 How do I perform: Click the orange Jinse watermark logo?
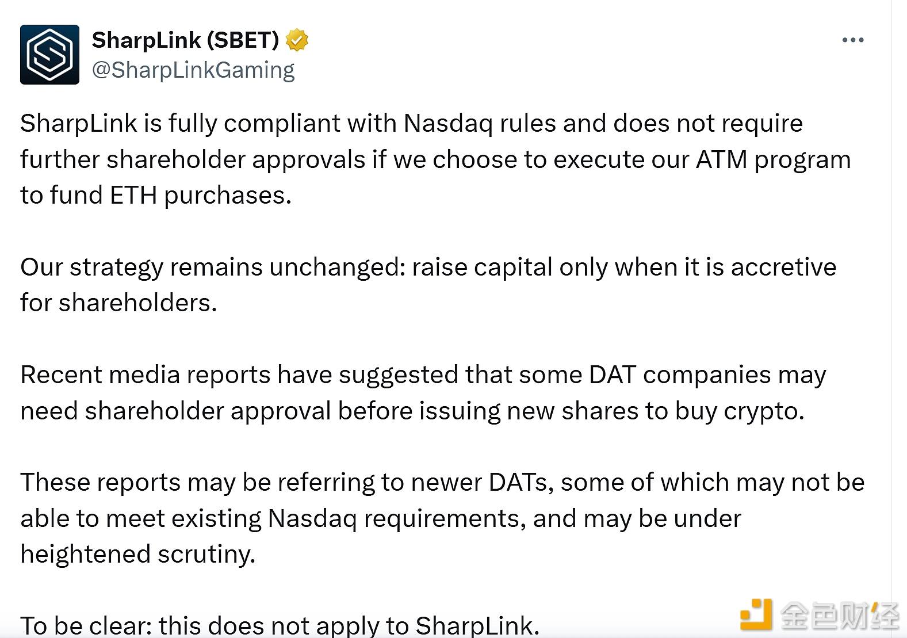click(x=755, y=614)
